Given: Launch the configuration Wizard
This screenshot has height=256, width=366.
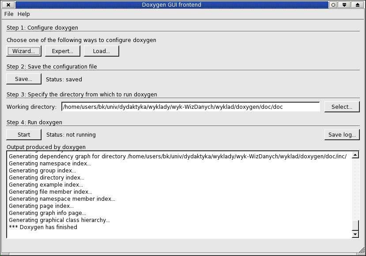Looking at the screenshot, I should pyautogui.click(x=24, y=51).
